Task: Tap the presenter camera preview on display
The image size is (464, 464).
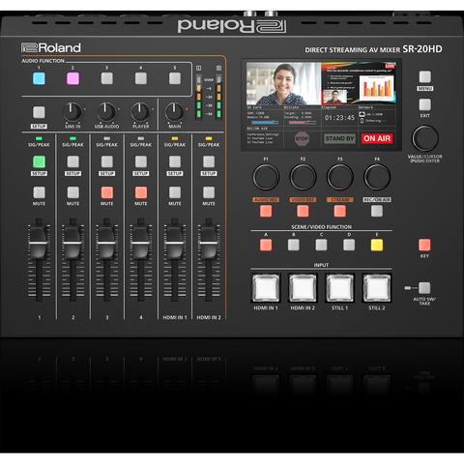Action: [284, 84]
